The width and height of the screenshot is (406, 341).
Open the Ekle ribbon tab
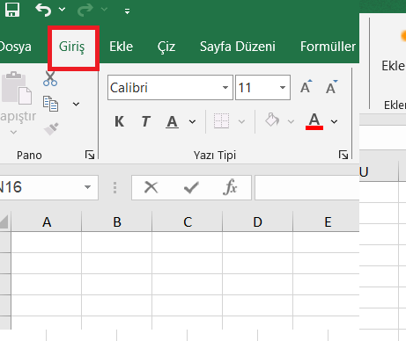tap(121, 47)
